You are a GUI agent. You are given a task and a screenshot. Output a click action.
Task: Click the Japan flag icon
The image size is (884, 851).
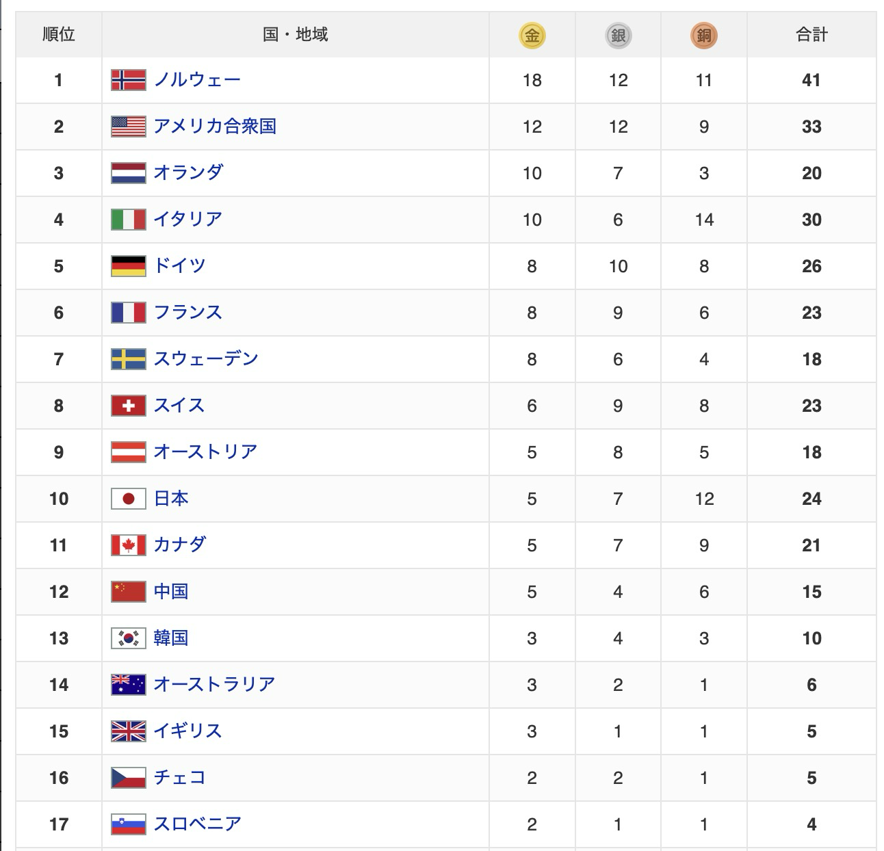click(129, 499)
